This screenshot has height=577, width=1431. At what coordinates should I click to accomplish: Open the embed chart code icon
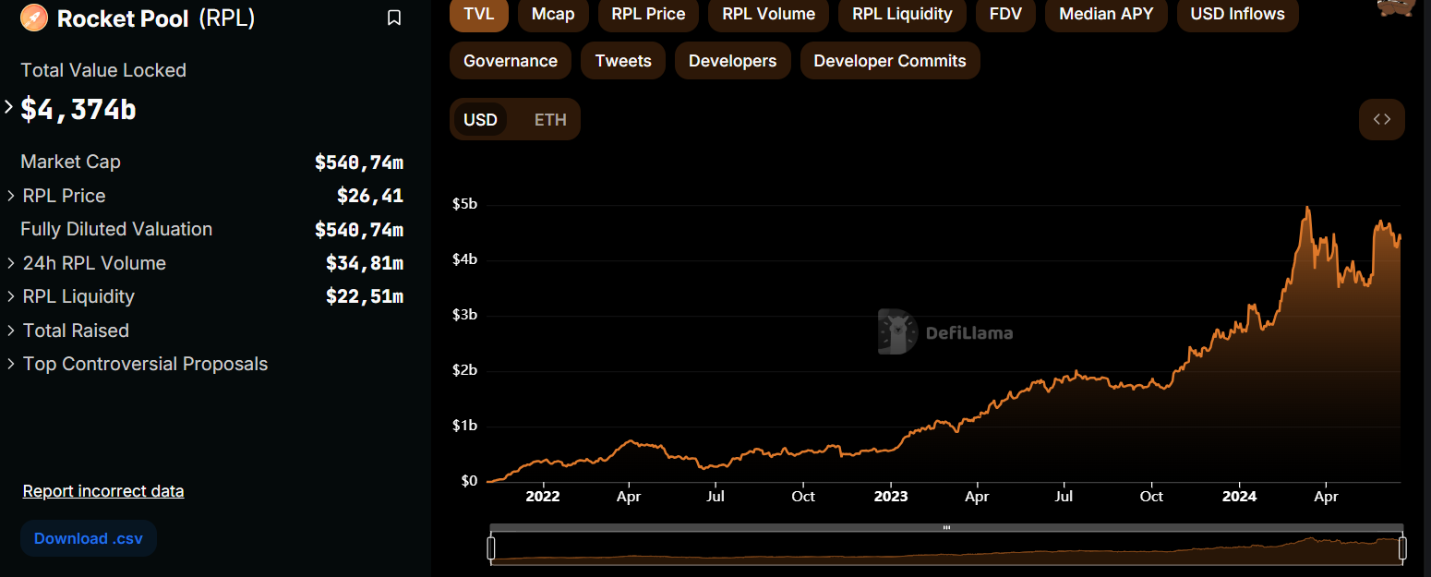[1382, 119]
